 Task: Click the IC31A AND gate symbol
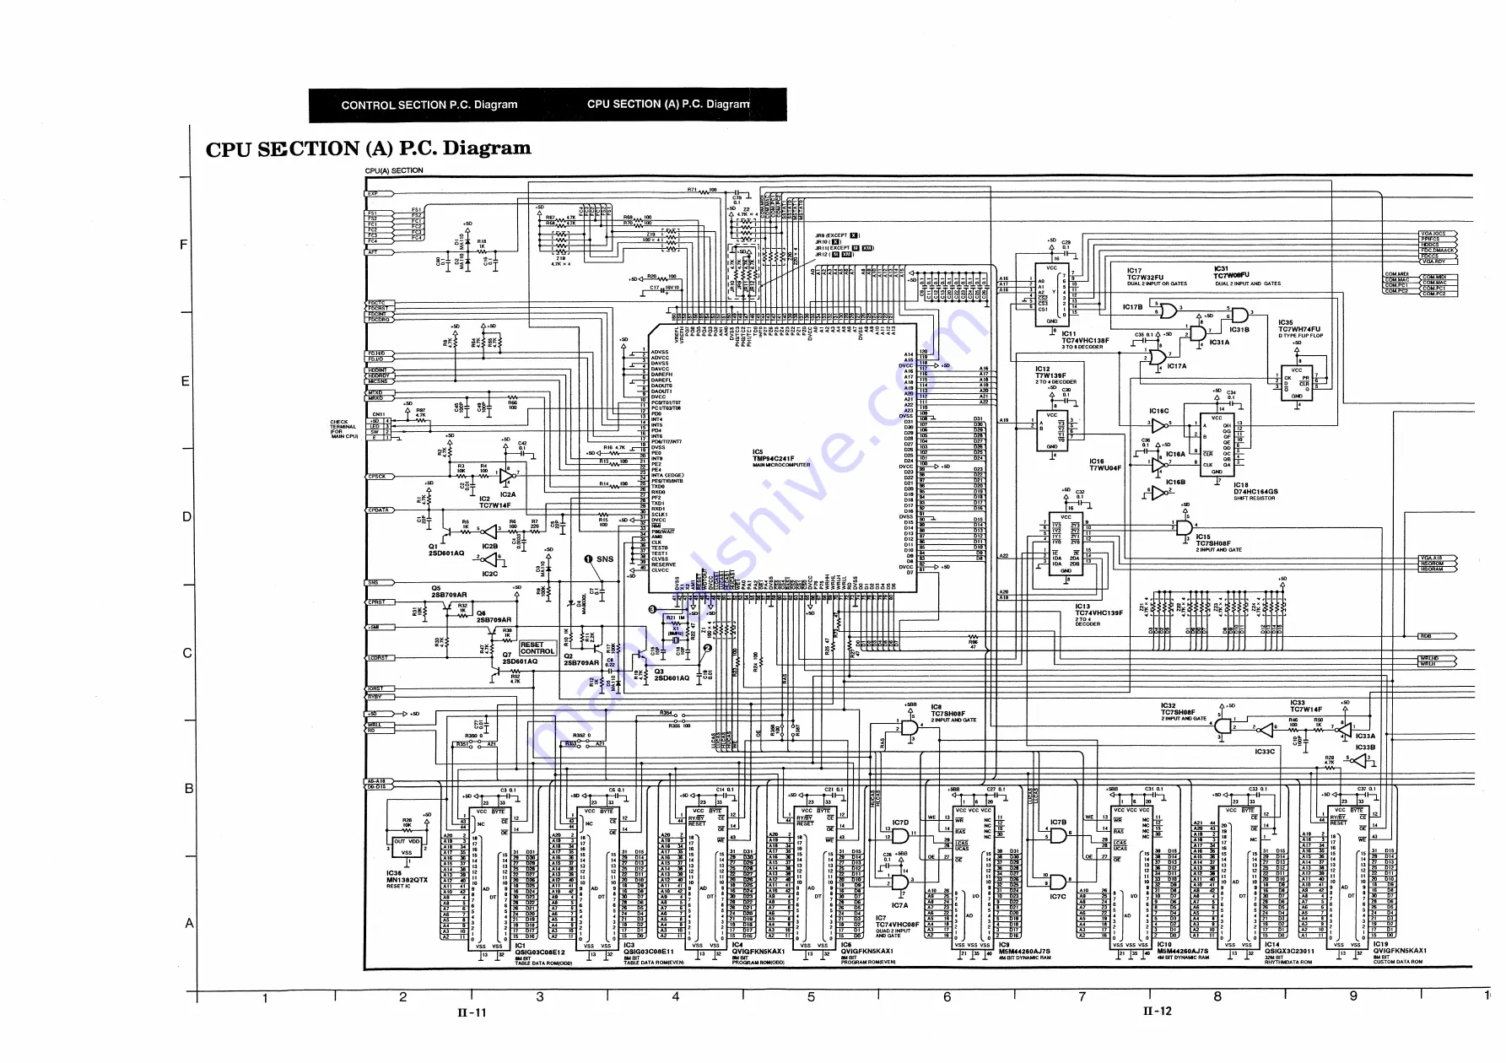[1197, 333]
